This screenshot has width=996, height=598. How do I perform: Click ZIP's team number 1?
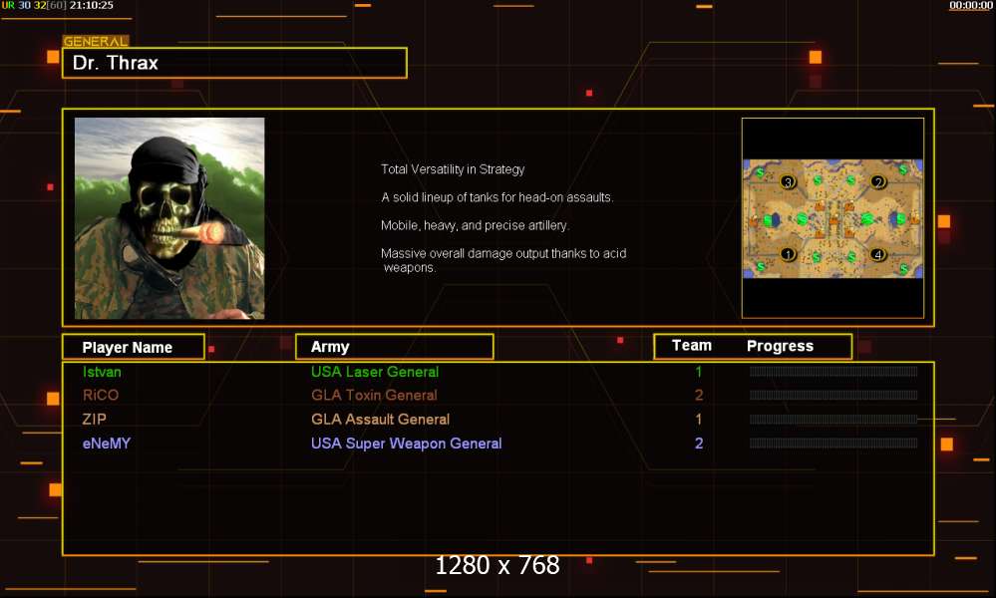coord(699,419)
